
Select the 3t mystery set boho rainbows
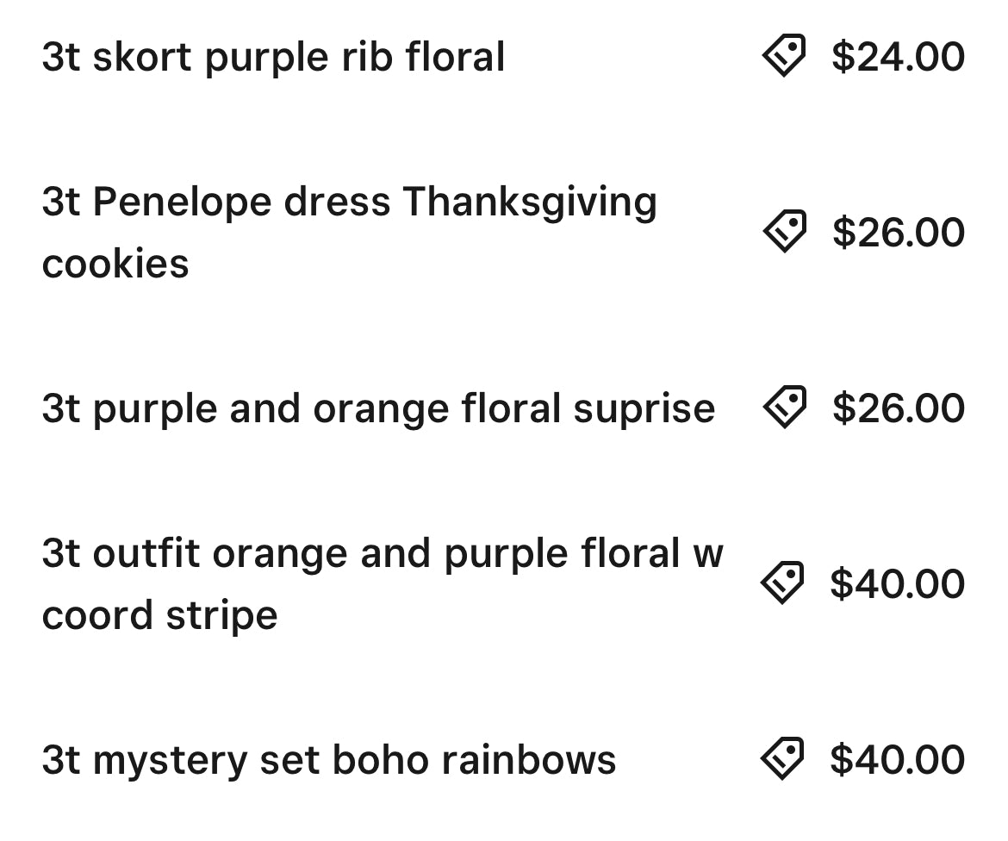(x=328, y=760)
